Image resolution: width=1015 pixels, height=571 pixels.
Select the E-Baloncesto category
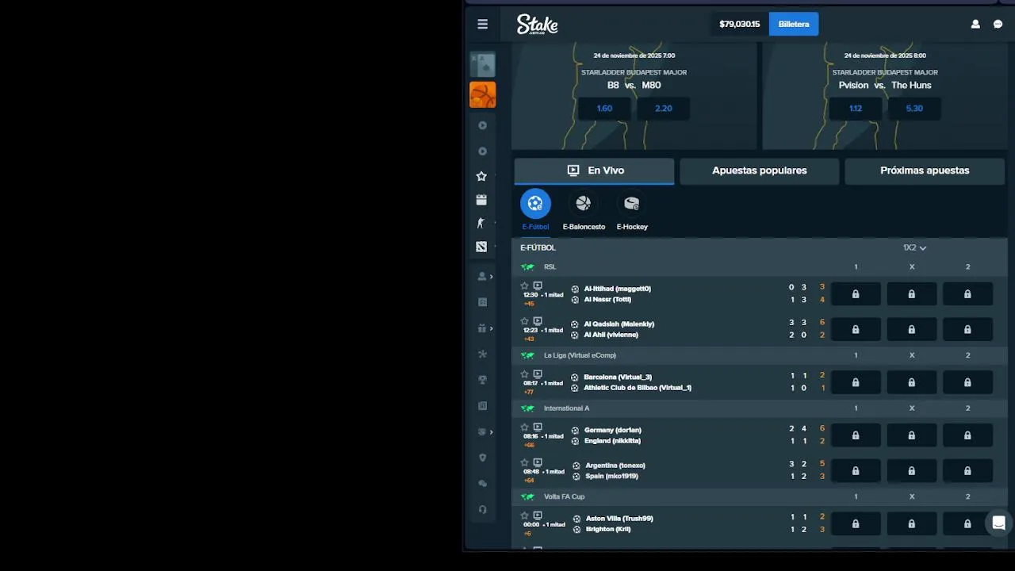(584, 210)
